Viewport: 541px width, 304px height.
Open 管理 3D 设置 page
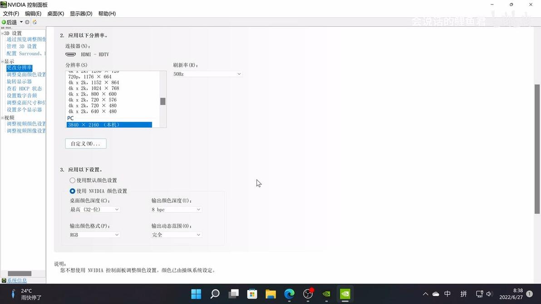coord(21,47)
